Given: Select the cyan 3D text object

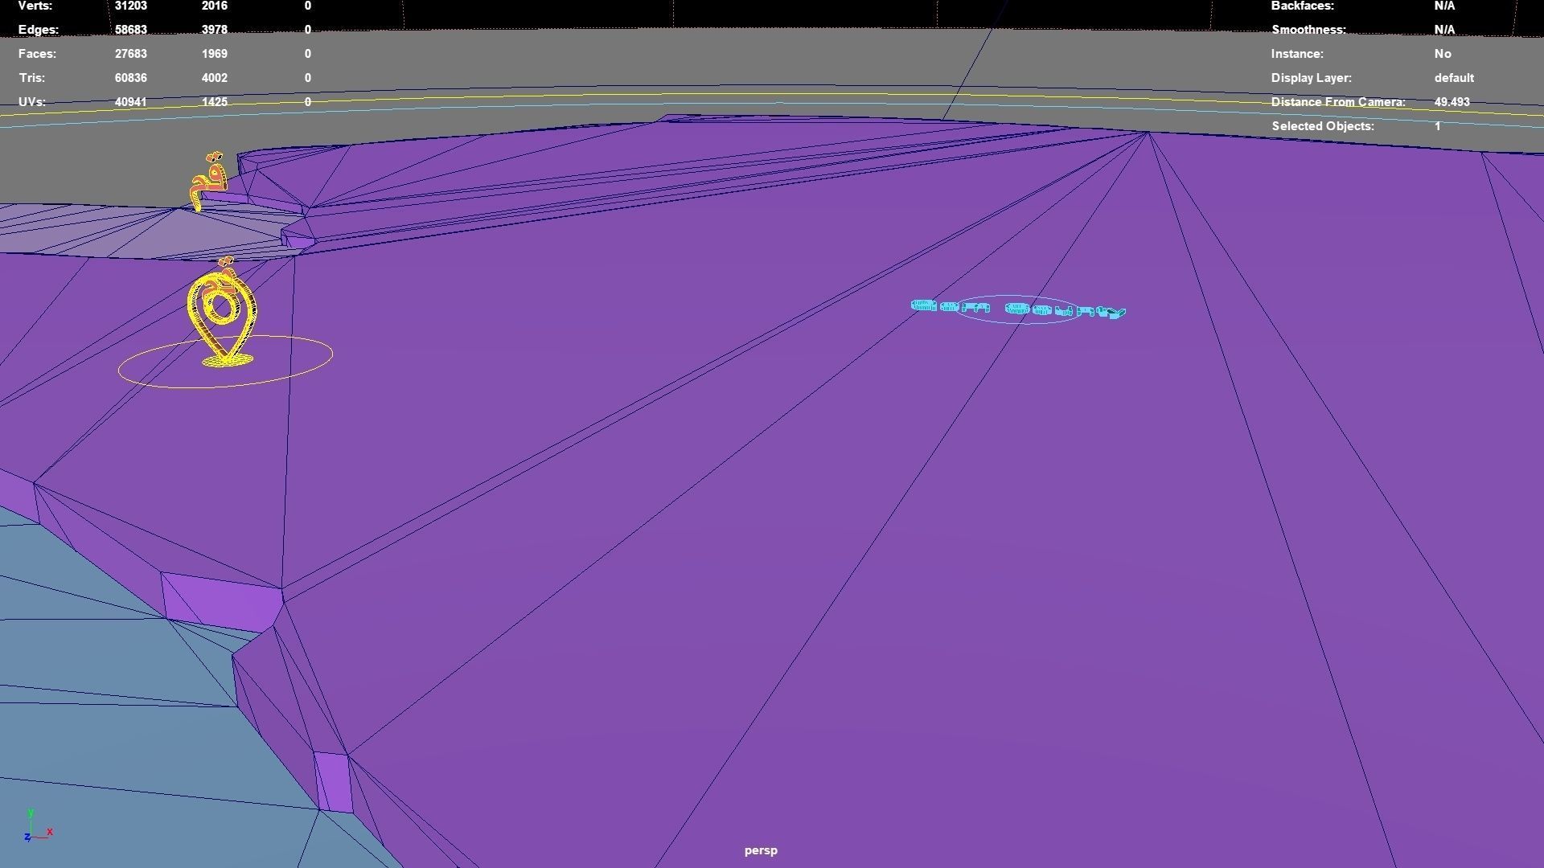Looking at the screenshot, I should pos(1018,309).
